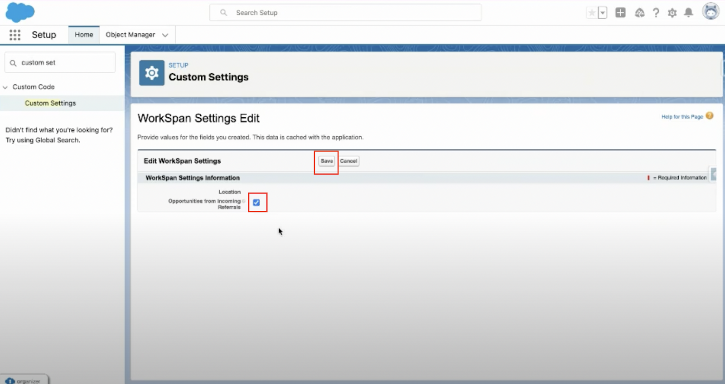Click the 'Edit WorkSpan Settings' section title

[x=182, y=161]
